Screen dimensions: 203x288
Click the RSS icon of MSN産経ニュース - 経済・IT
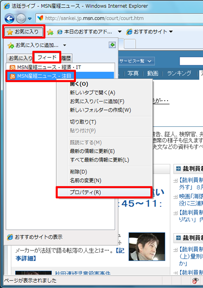[12, 67]
